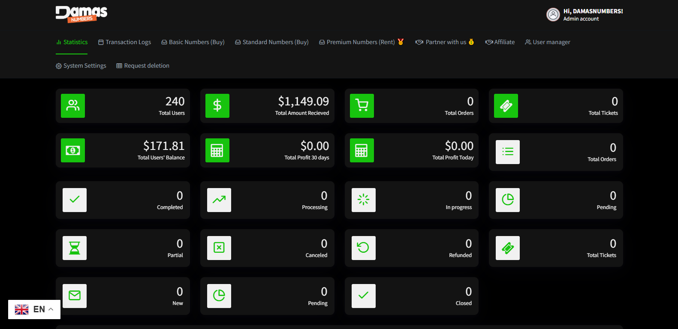Click the '$1,149.09' amount value
Screen dimensions: 678x329
click(x=303, y=102)
